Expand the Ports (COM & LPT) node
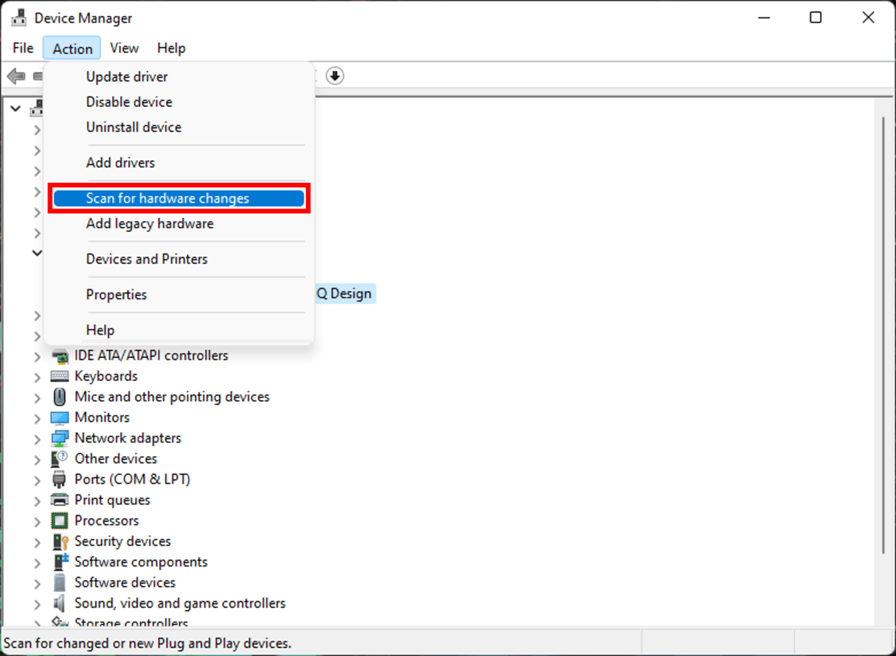The width and height of the screenshot is (896, 656). pyautogui.click(x=37, y=479)
